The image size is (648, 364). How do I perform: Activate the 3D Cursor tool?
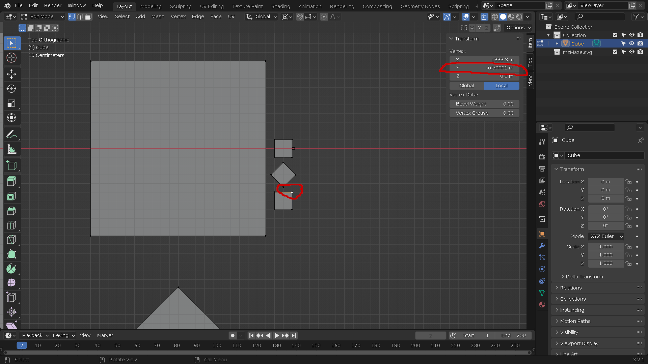pos(11,58)
